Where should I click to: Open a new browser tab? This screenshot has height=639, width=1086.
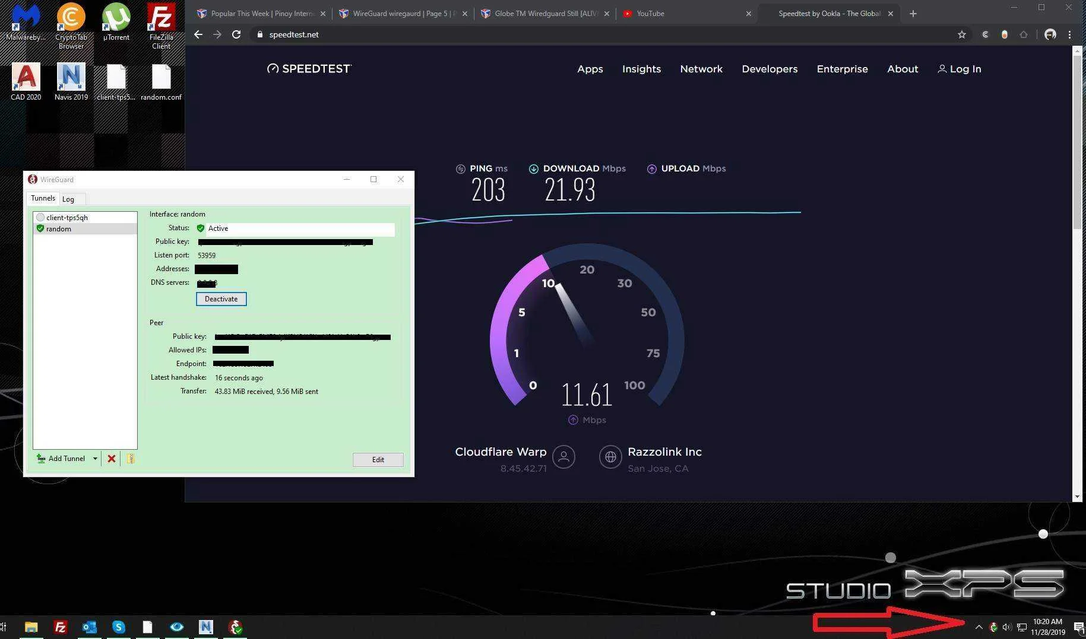pyautogui.click(x=913, y=14)
